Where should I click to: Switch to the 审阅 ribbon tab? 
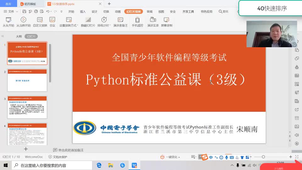149,12
